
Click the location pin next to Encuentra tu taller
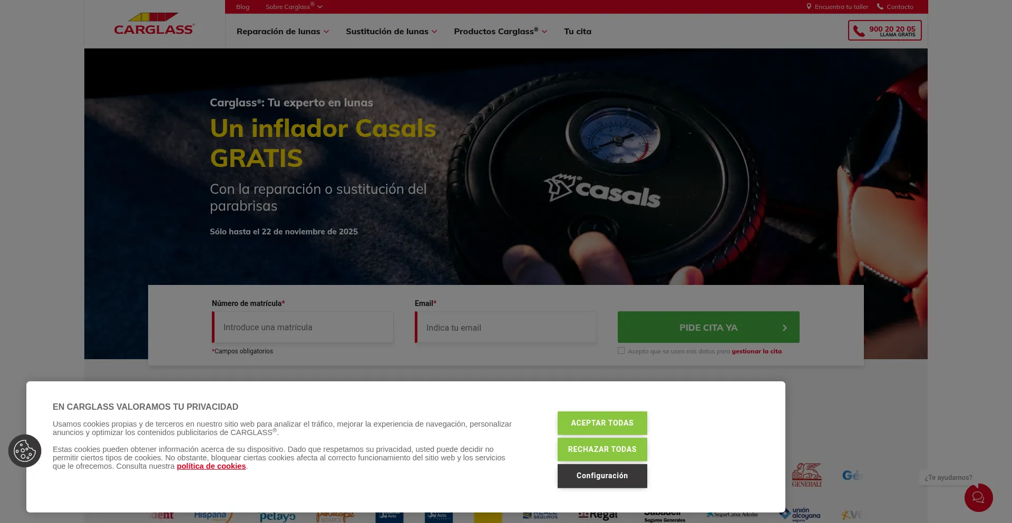809,7
